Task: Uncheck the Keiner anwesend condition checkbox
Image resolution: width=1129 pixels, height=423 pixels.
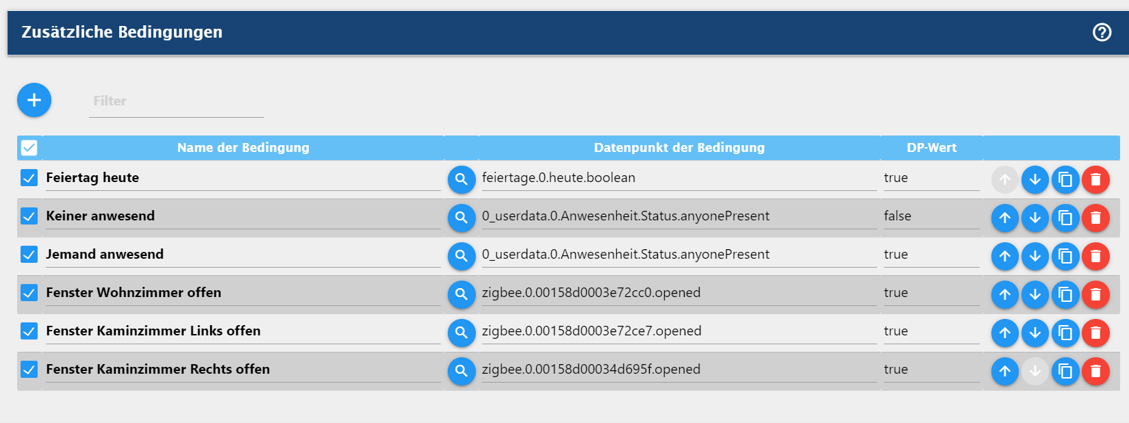Action: tap(29, 216)
